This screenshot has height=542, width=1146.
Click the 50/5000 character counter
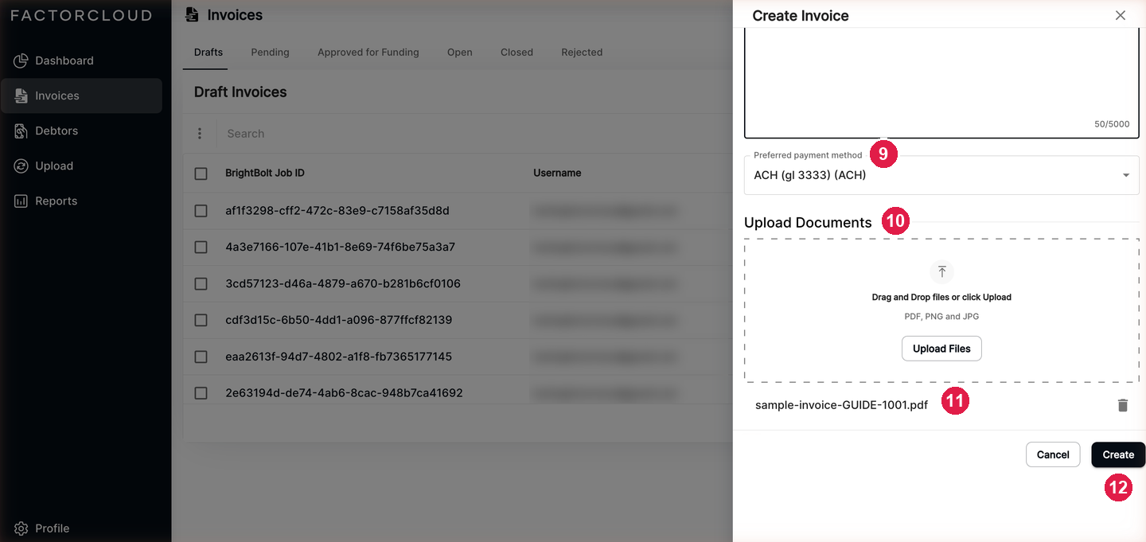(1112, 124)
